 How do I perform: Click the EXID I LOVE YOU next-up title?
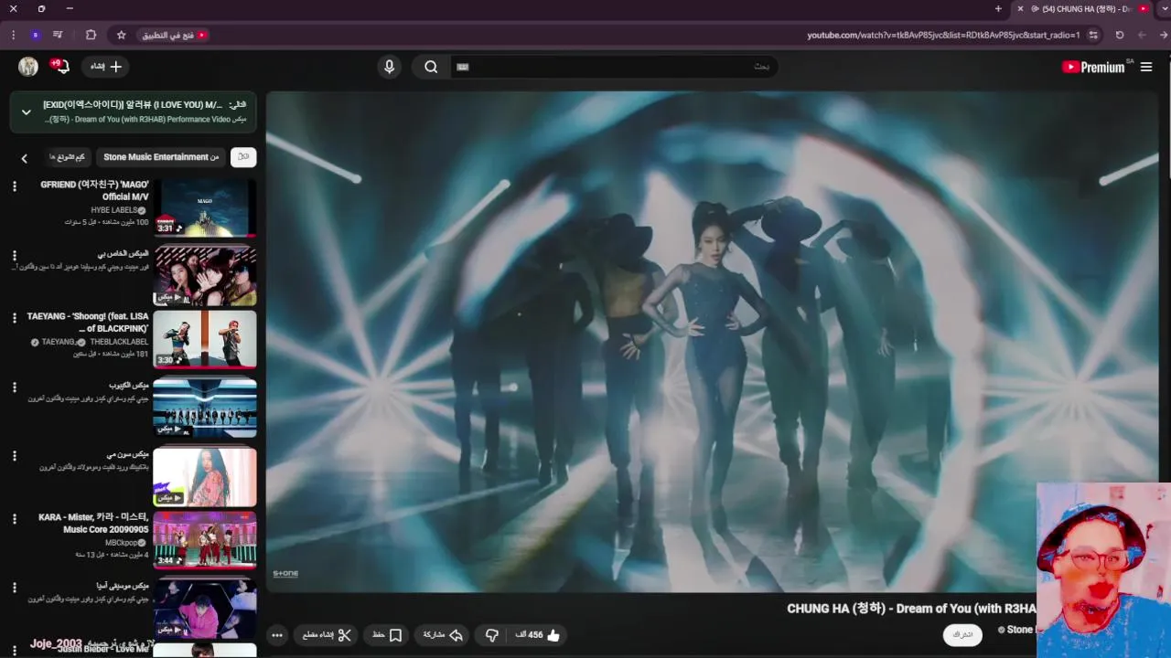pyautogui.click(x=132, y=105)
